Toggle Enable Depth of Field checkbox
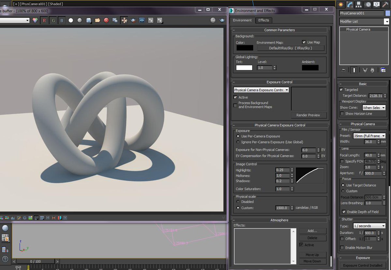This screenshot has width=391, height=270. 344,212
